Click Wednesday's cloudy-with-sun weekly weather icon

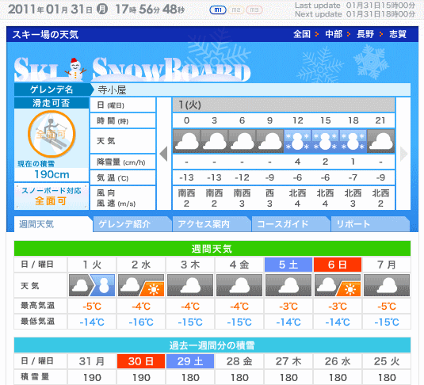point(141,285)
